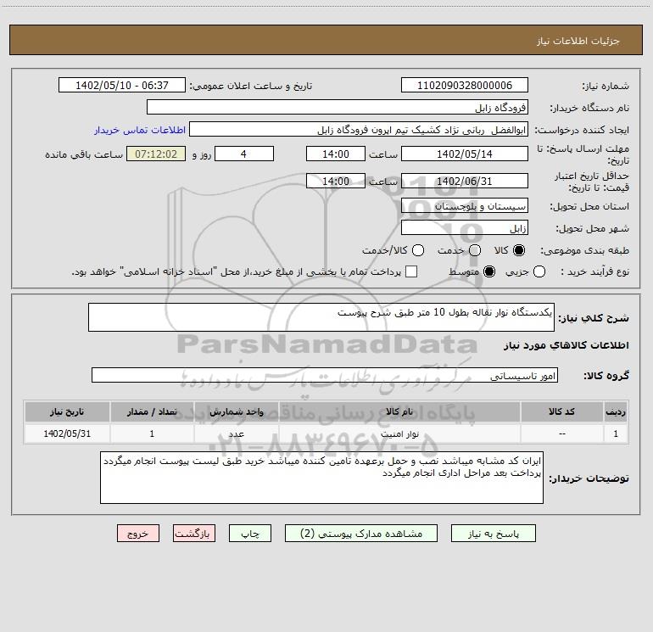The height and width of the screenshot is (632, 653).
Task: Toggle the اسناد خزانه اسلامی payment checkbox
Action: (411, 271)
